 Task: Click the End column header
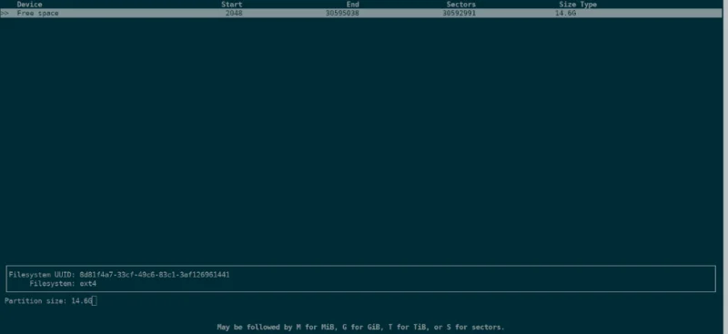pos(353,5)
